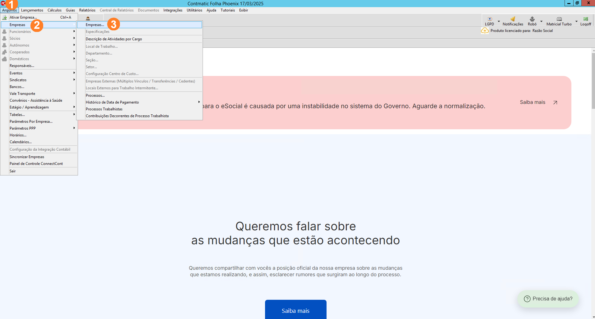Click Saiba mais link in pink banner
Screen dimensions: 595x319
533,102
